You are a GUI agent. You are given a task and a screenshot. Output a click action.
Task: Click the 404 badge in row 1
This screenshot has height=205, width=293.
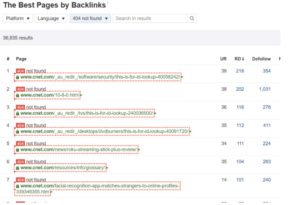pyautogui.click(x=20, y=71)
